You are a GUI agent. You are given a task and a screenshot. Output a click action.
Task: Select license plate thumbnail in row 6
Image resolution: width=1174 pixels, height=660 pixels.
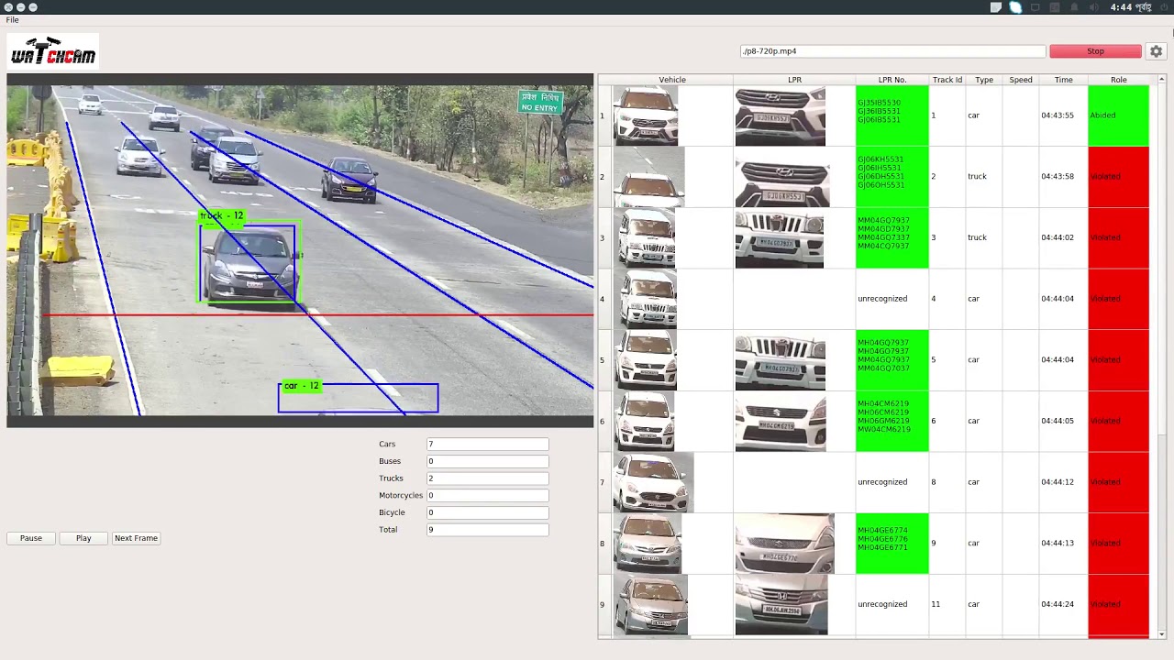[780, 421]
